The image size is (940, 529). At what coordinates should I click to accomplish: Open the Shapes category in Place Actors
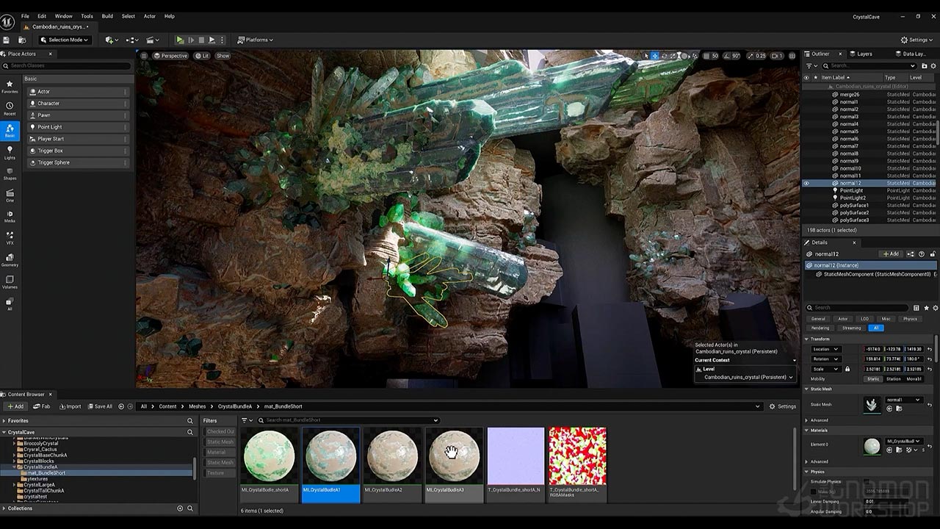[x=10, y=173]
